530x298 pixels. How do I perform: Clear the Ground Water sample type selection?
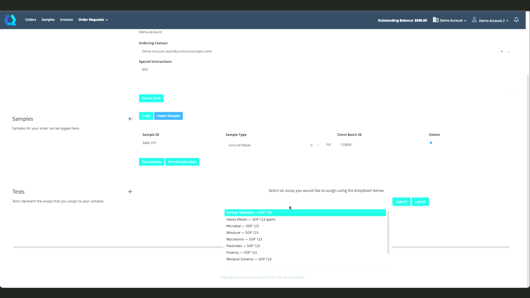tap(311, 145)
